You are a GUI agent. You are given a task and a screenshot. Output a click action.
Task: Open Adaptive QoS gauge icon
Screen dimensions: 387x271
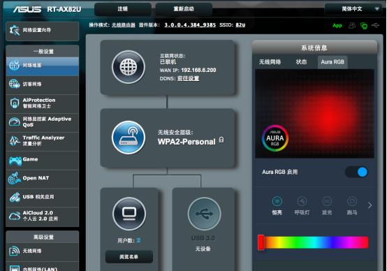[14, 122]
